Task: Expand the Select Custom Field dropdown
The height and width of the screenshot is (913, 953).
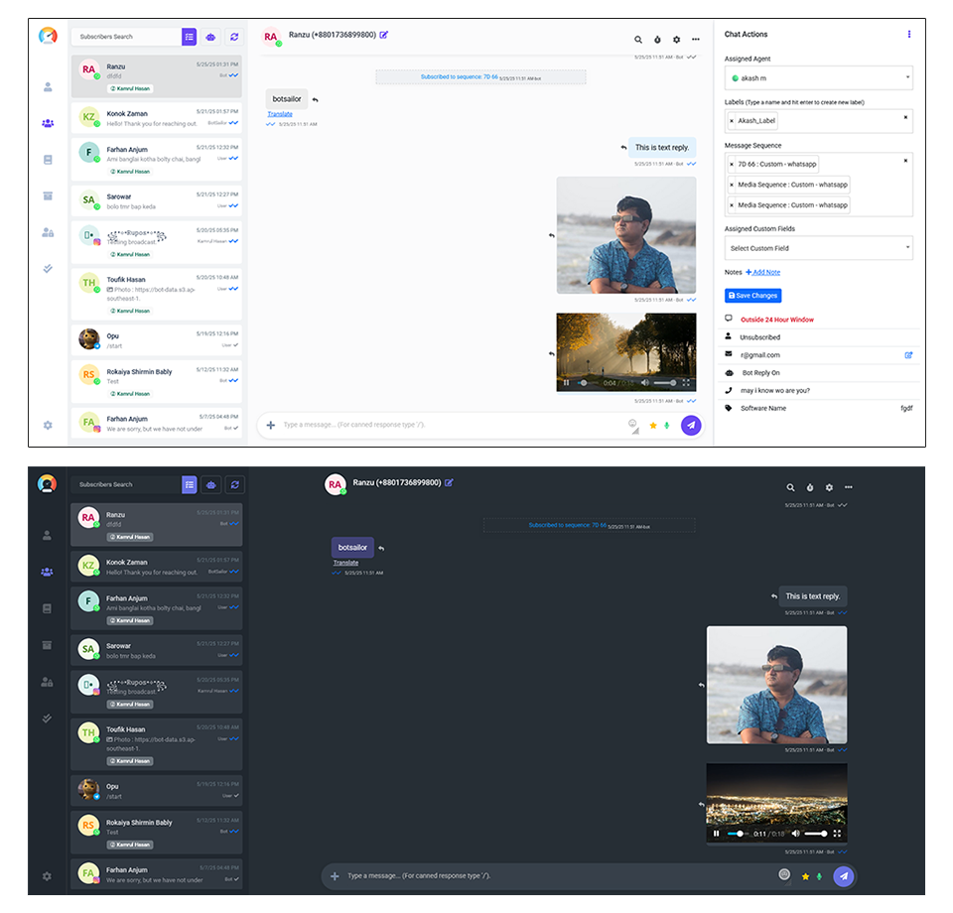Action: pyautogui.click(x=817, y=248)
